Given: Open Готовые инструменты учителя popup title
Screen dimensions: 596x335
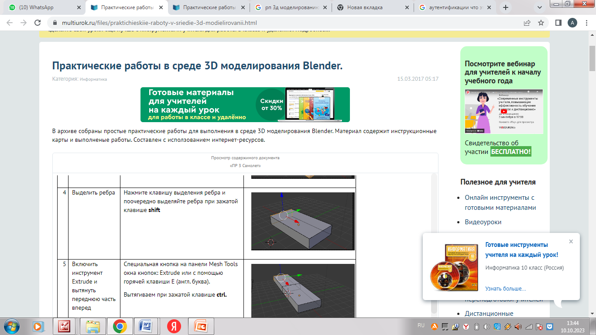Looking at the screenshot, I should 521,250.
